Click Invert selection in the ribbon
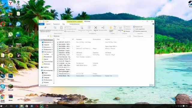Image resolution: width=192 pixels, height=108 pixels. click(140, 31)
